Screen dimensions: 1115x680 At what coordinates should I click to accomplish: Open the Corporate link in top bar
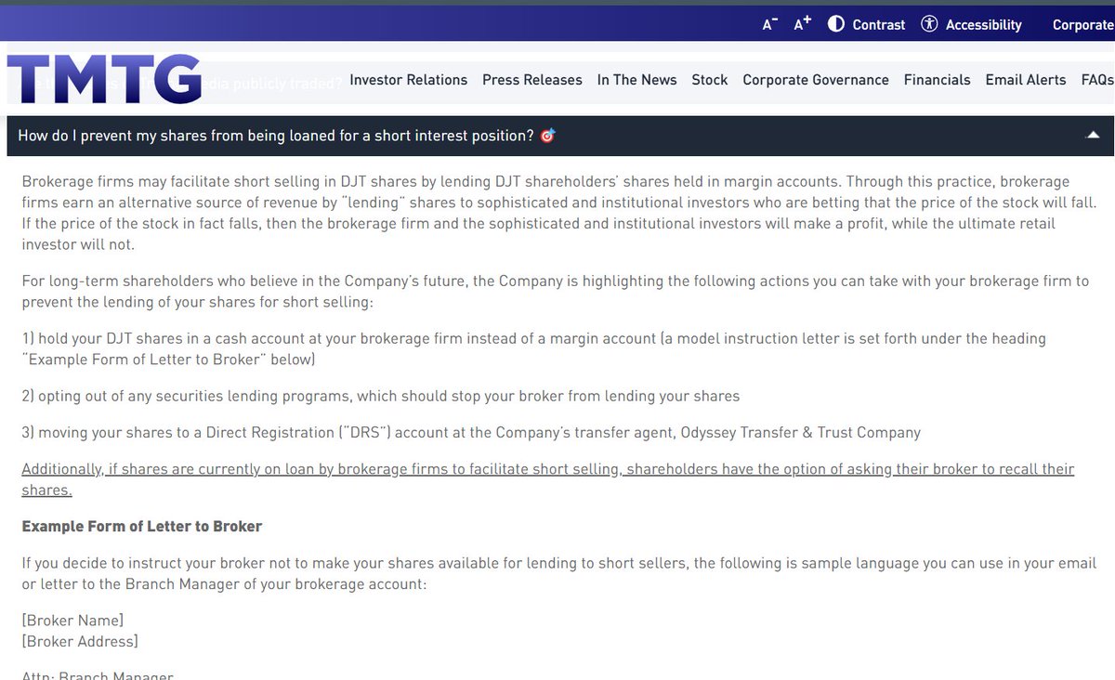[x=1083, y=25]
